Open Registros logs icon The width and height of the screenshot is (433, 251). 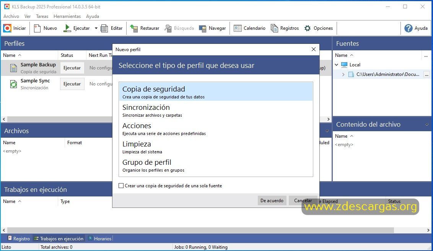pos(274,28)
